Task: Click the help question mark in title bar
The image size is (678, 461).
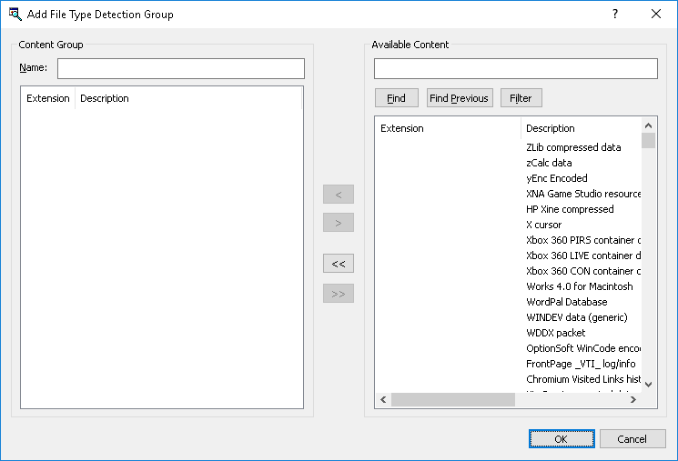Action: click(615, 14)
